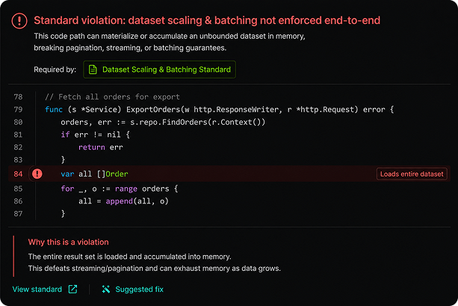This screenshot has width=458, height=306.
Task: Click line number 78
Action: pos(18,97)
